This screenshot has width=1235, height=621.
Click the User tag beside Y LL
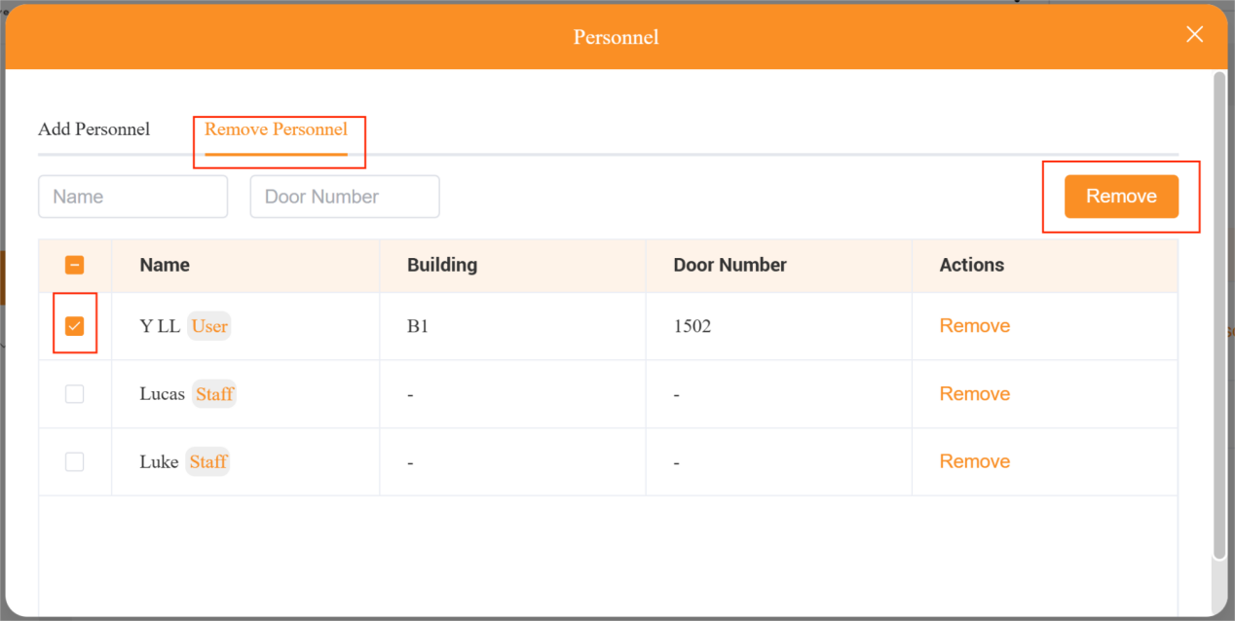(209, 326)
